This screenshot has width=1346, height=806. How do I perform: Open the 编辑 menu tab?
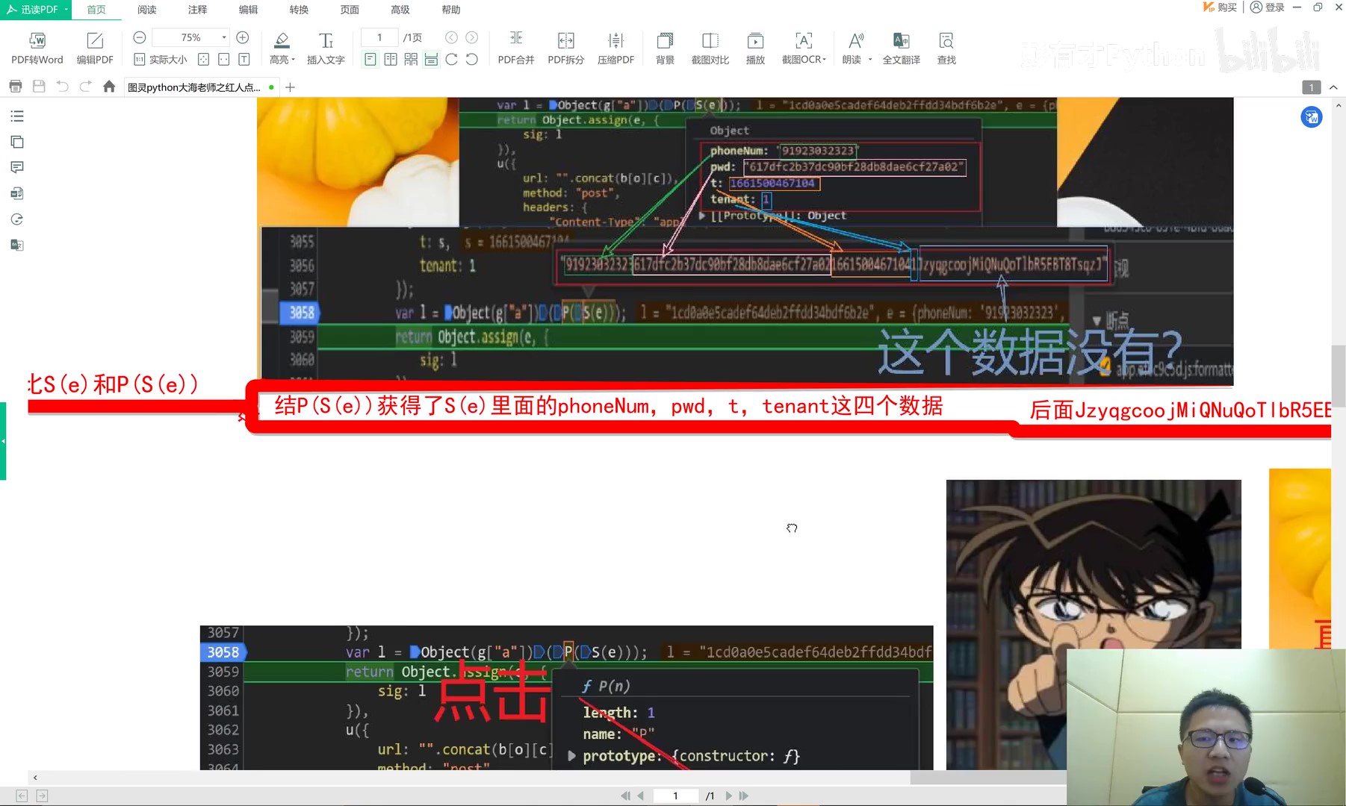coord(249,10)
